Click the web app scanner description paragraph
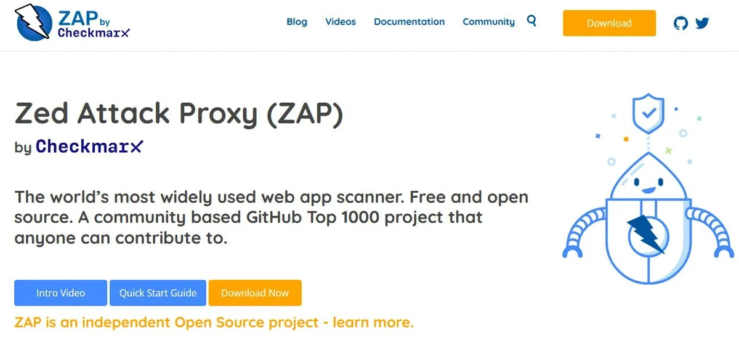Screen dimensions: 739x351 coord(271,217)
